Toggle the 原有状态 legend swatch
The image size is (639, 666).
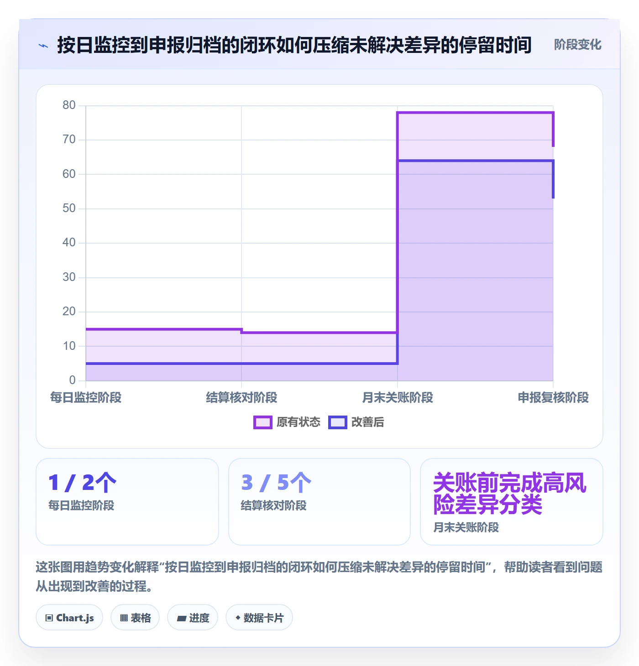pos(263,422)
